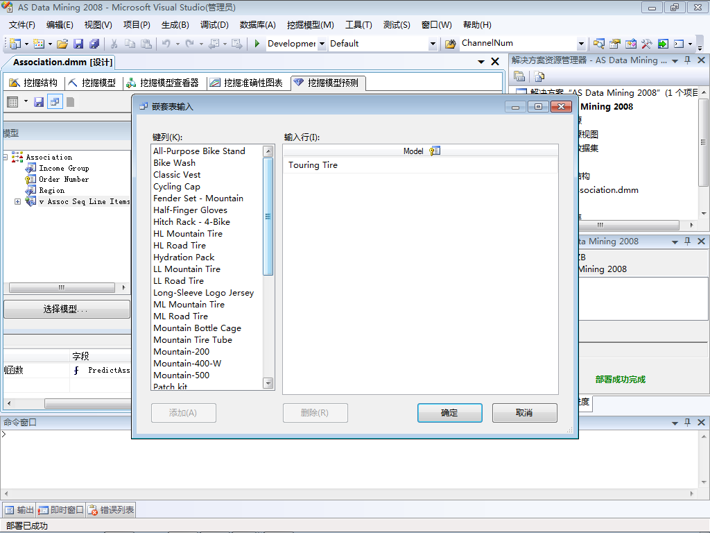Click the Start Page green arrow icon
This screenshot has width=710, height=533.
coord(662,44)
